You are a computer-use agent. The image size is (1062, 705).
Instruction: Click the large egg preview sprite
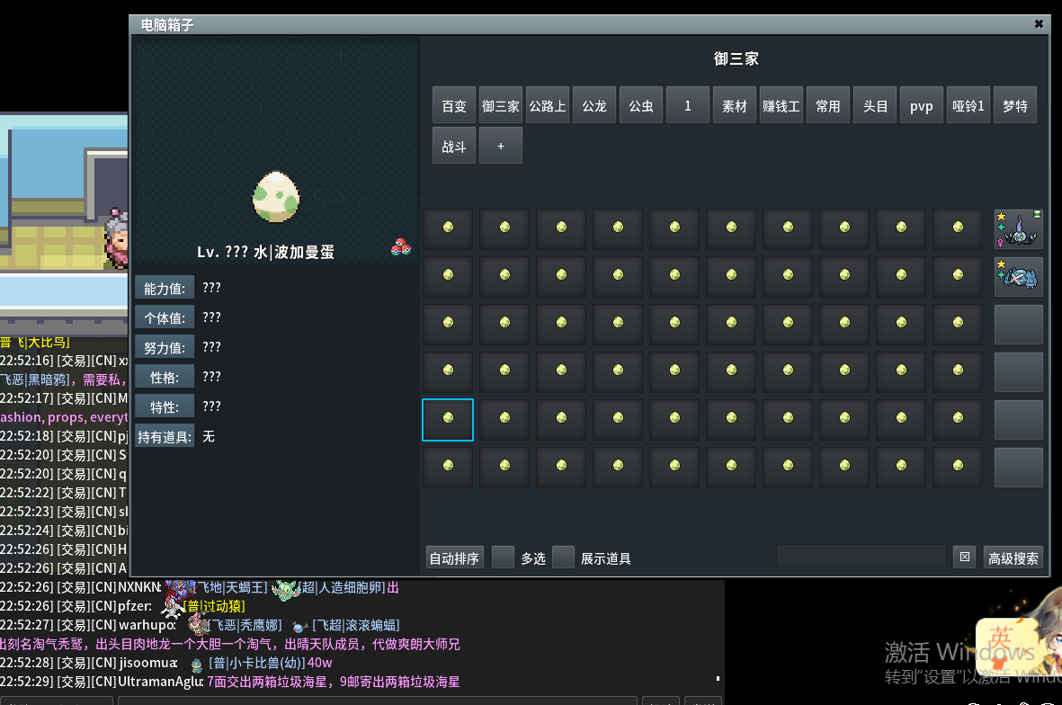coord(276,196)
